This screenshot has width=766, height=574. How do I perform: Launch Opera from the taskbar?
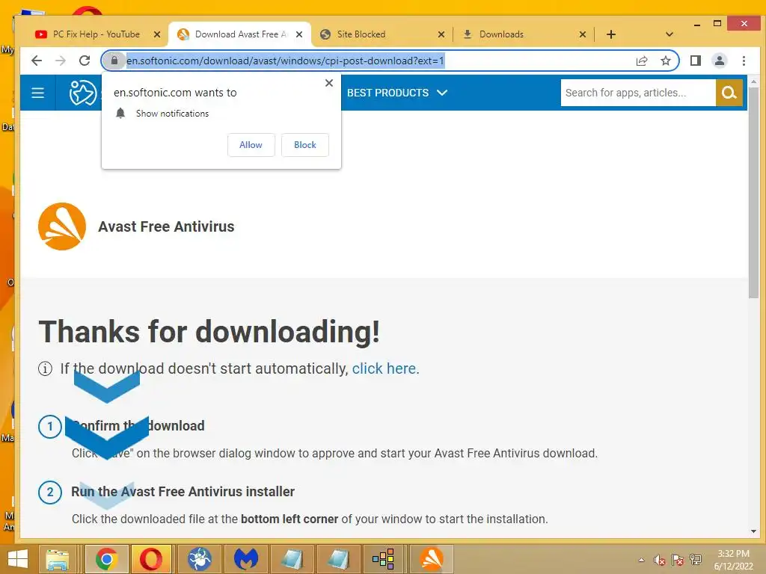(x=150, y=559)
